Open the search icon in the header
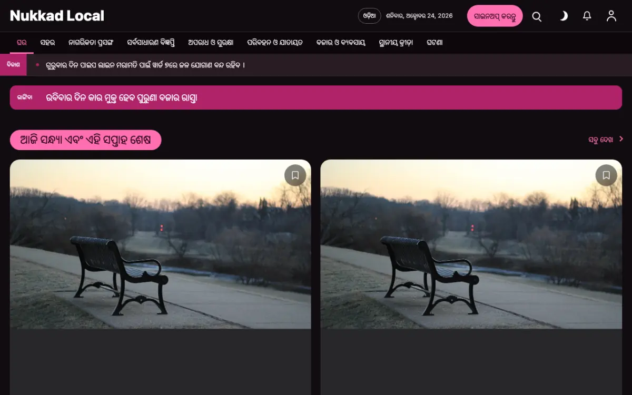Screen dimensions: 632x395 tap(537, 16)
